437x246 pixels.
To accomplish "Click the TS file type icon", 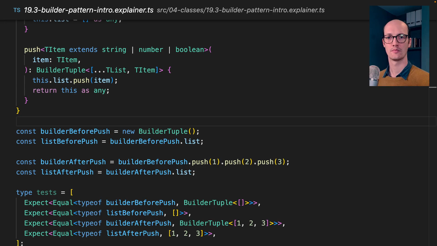I will (x=16, y=10).
